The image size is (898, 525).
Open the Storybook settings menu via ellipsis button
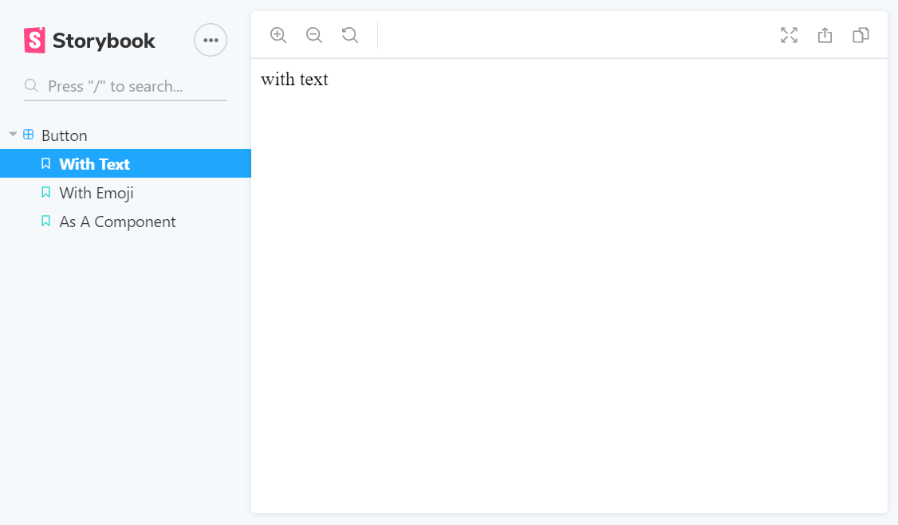(210, 40)
